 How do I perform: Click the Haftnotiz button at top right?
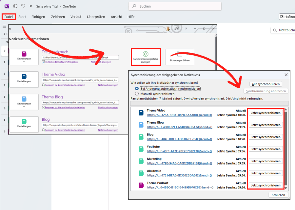click(287, 17)
